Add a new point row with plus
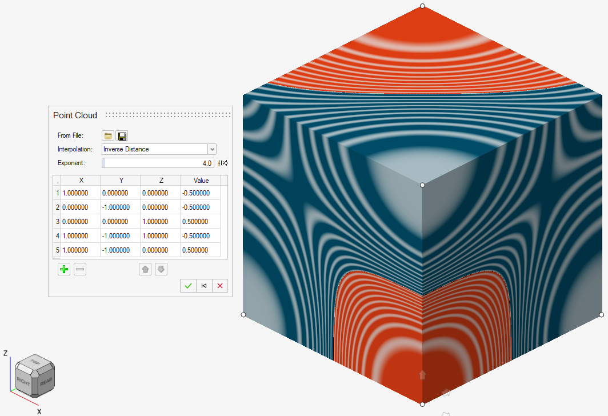 click(x=64, y=269)
